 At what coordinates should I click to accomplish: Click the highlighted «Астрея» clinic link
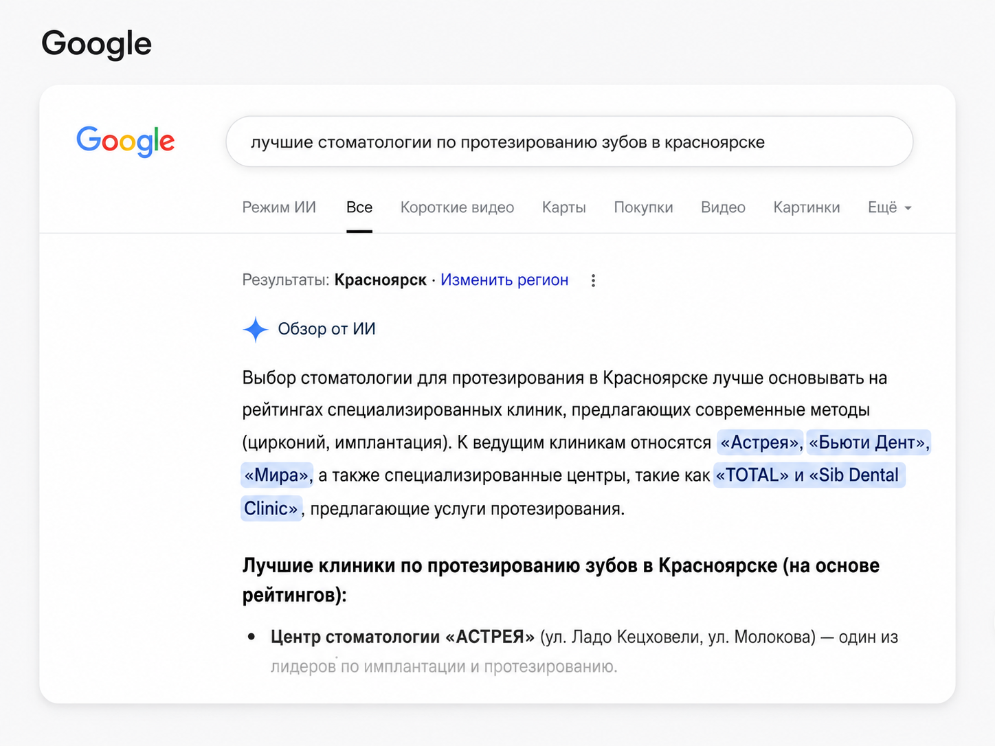click(760, 442)
